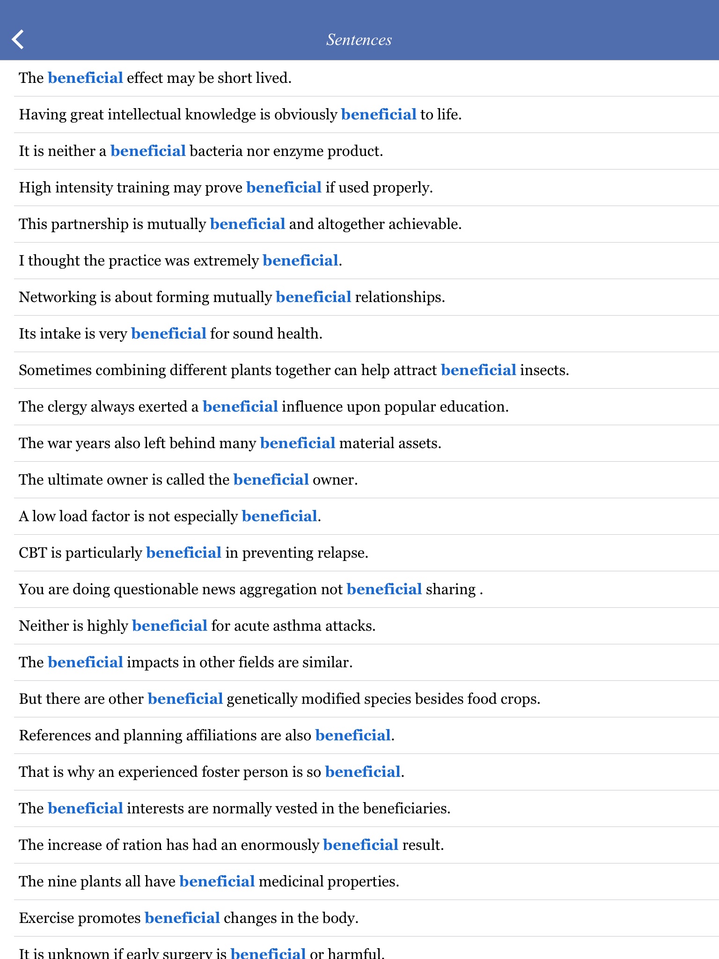This screenshot has height=959, width=719.
Task: Tap 'beneficial' in the partnership sentence
Action: [x=248, y=224]
